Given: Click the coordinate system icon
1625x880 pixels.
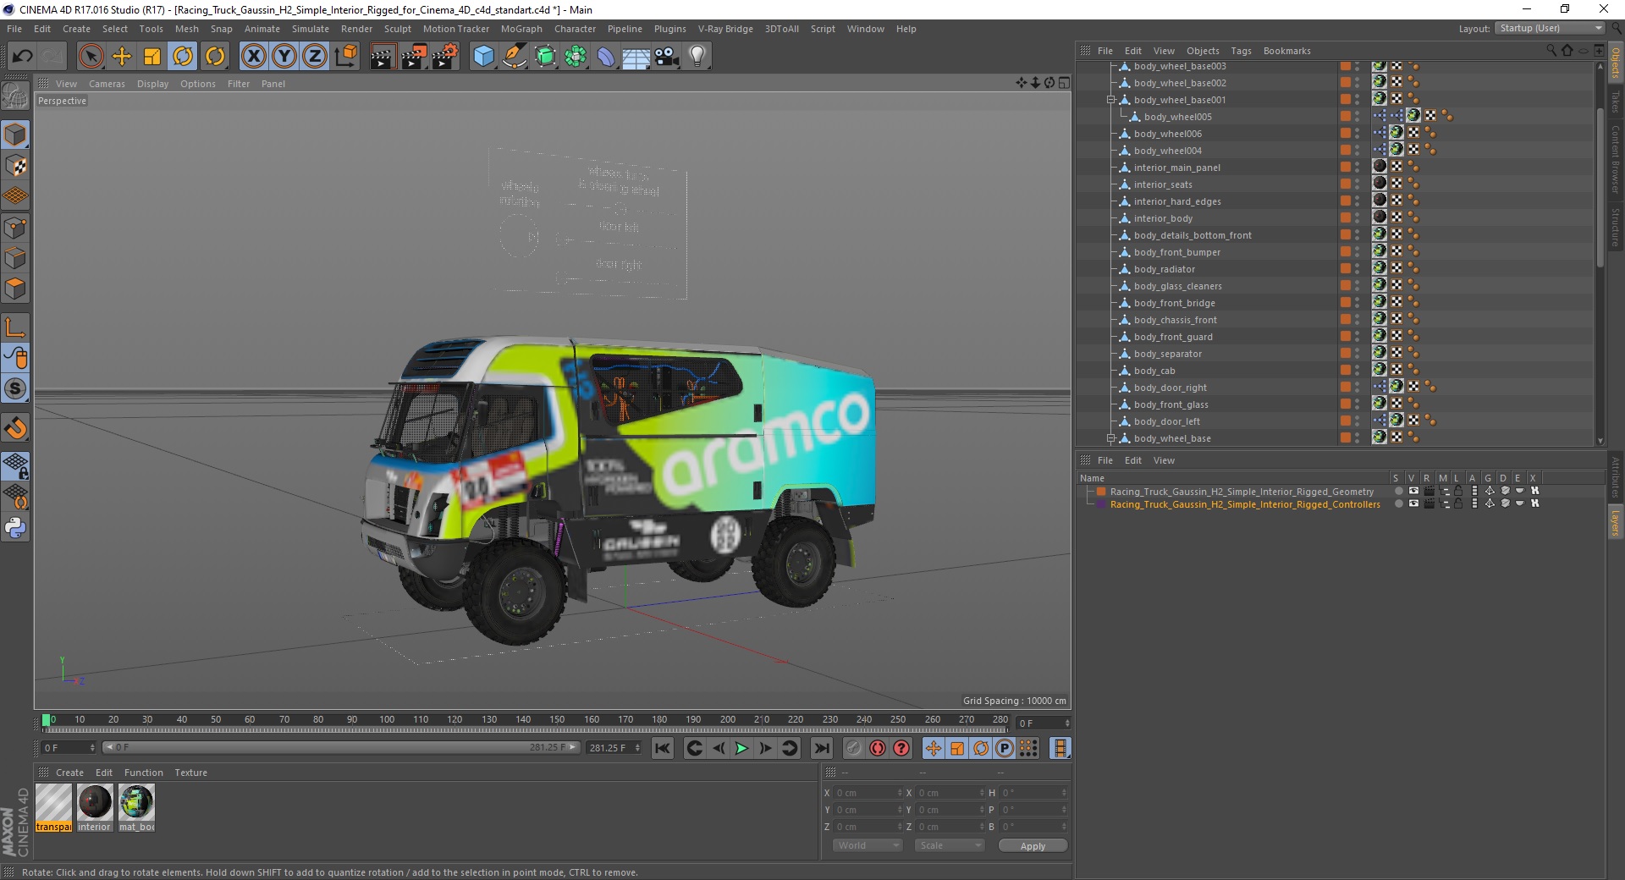Looking at the screenshot, I should coord(345,57).
